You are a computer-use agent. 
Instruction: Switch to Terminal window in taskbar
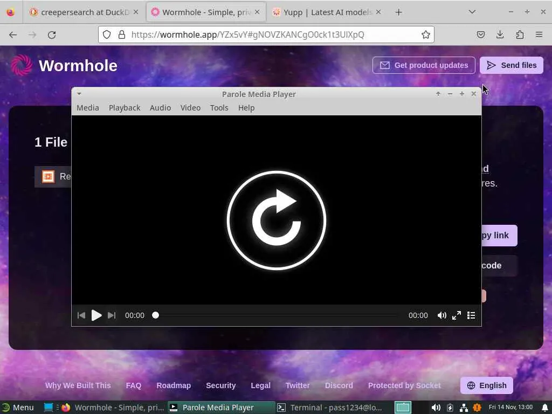tap(329, 408)
